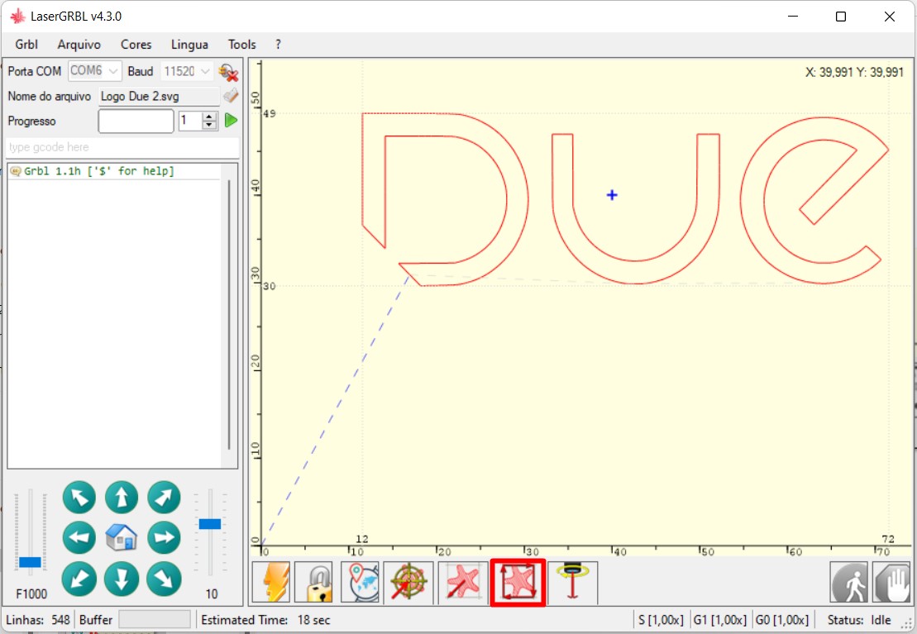The width and height of the screenshot is (917, 634).
Task: Expand the COM6 port dropdown
Action: pos(113,71)
